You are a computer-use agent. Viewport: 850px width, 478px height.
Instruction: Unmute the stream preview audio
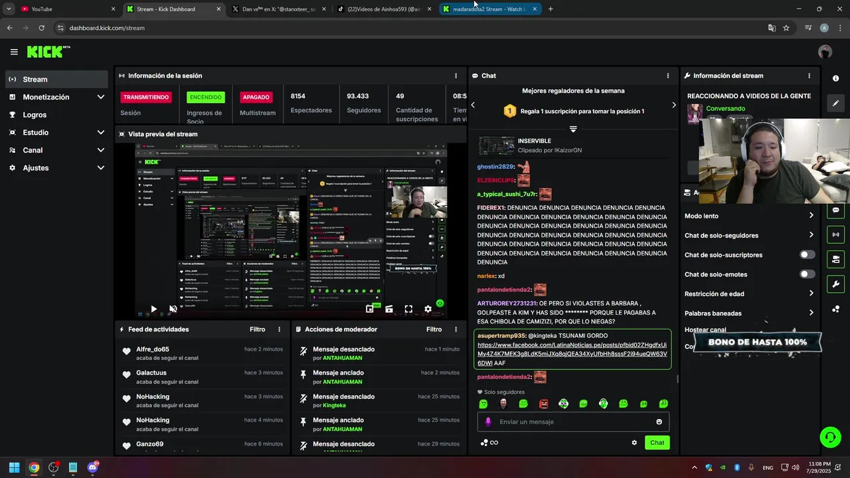173,309
